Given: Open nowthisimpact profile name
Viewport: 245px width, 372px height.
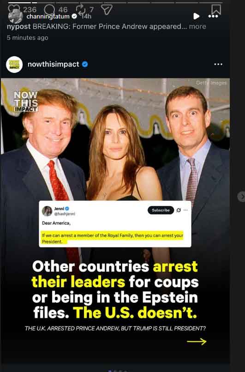Looking at the screenshot, I should [54, 64].
